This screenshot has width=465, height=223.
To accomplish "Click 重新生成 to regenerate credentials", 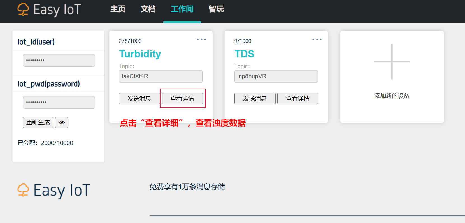I will [38, 122].
